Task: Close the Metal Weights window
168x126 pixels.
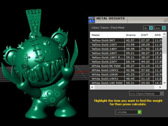Action: [x=165, y=20]
